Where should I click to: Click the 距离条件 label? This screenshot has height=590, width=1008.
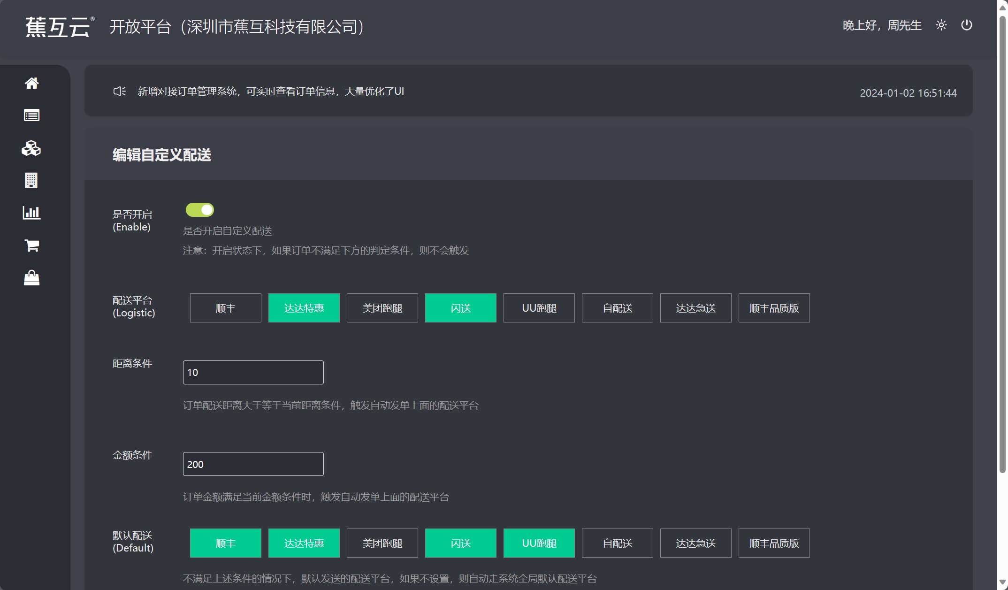coord(132,363)
